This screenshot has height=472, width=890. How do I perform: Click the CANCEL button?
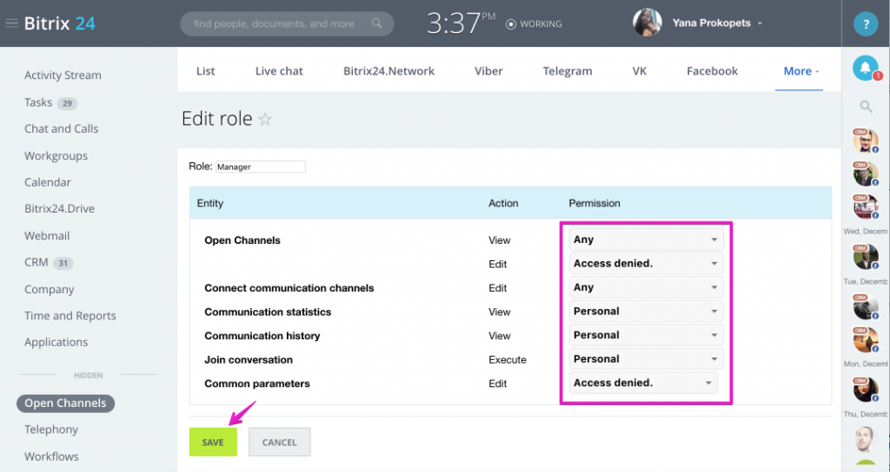[279, 442]
